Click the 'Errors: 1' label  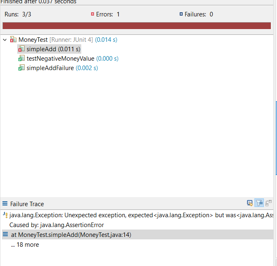(108, 14)
